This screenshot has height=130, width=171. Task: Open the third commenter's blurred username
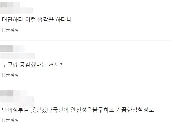13,93
